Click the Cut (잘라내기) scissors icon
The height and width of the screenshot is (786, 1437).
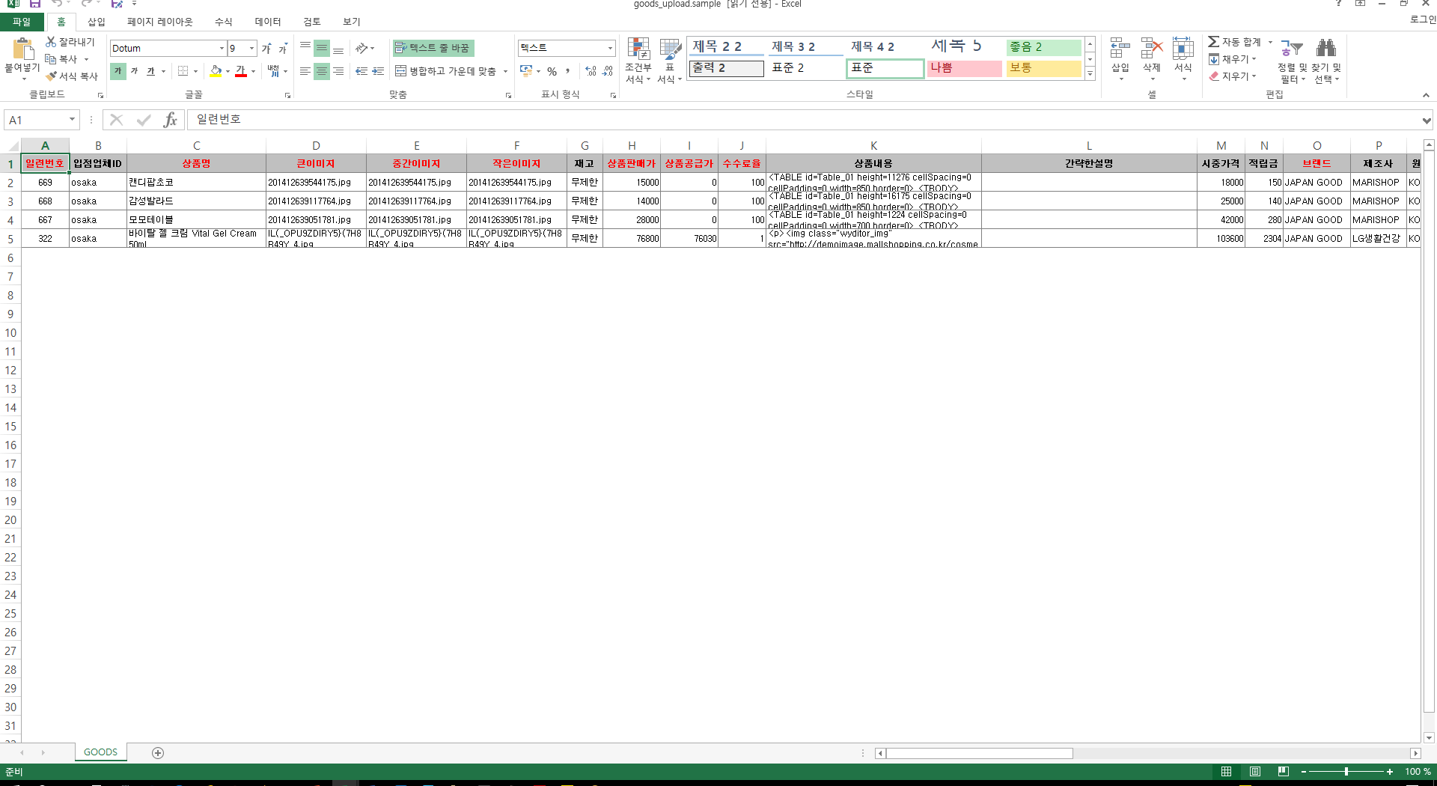click(x=52, y=42)
